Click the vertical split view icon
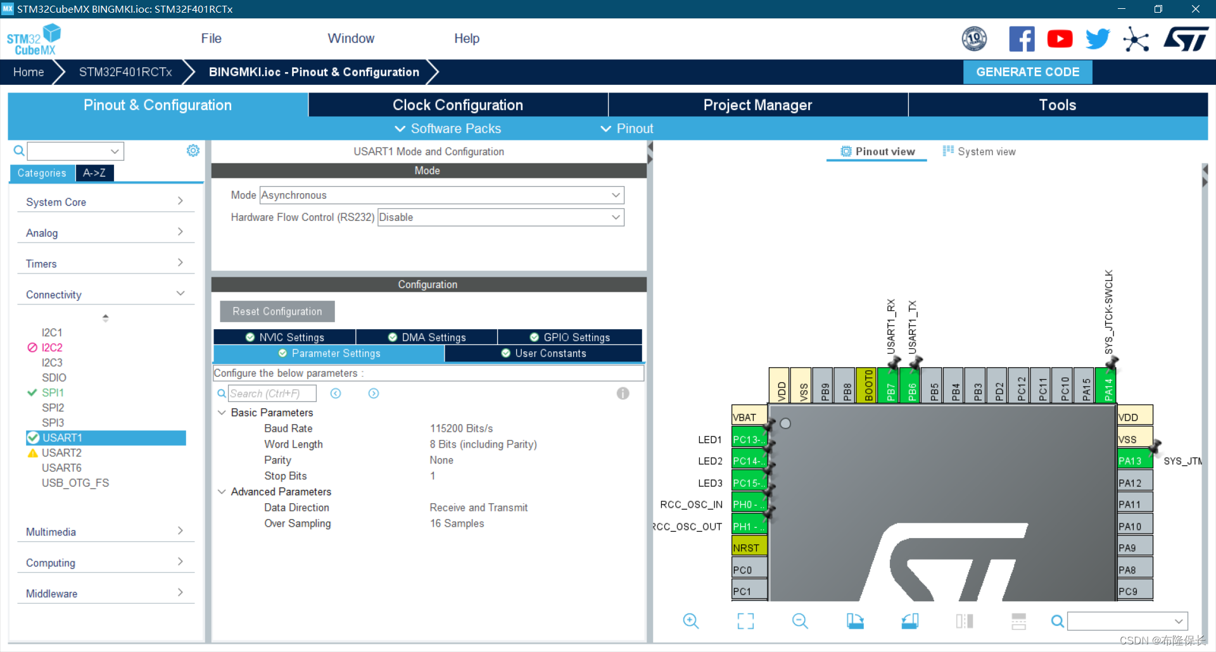1216x652 pixels. tap(965, 621)
